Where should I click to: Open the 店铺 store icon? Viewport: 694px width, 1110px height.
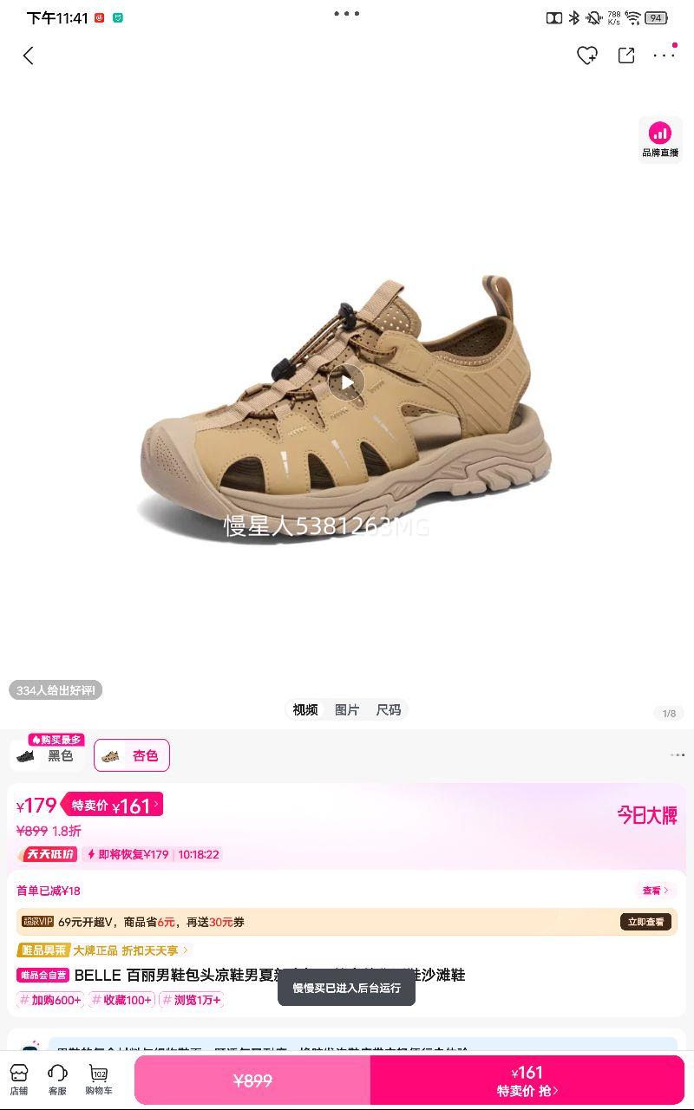point(19,1080)
